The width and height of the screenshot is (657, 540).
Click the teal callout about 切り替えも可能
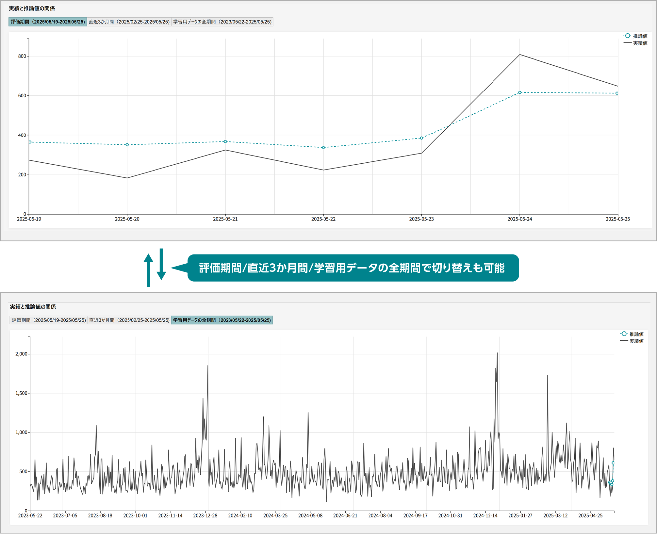[x=353, y=268]
